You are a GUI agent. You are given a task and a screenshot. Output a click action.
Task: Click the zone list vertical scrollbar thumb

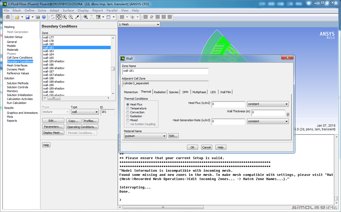113,69
